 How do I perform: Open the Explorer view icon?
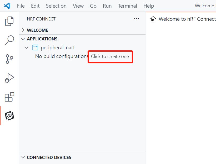click(9, 21)
